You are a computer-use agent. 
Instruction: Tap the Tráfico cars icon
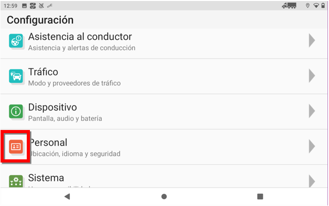tap(16, 77)
